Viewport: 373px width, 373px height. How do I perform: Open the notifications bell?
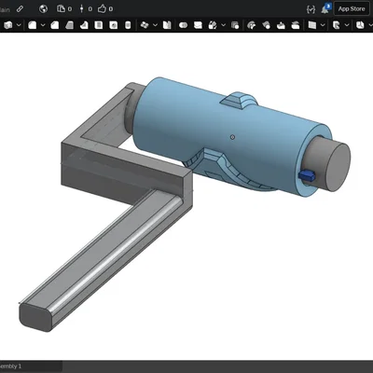[x=325, y=9]
